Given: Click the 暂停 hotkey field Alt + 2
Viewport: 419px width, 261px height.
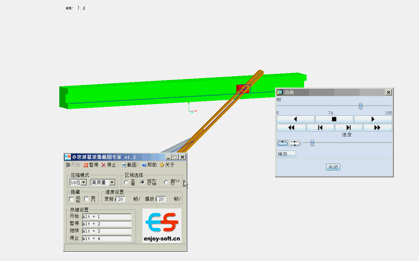Looking at the screenshot, I should tap(107, 224).
